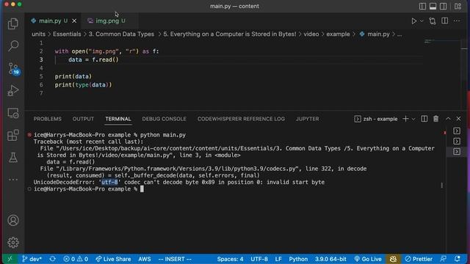Run the Python file
The image size is (470, 264).
(x=414, y=21)
